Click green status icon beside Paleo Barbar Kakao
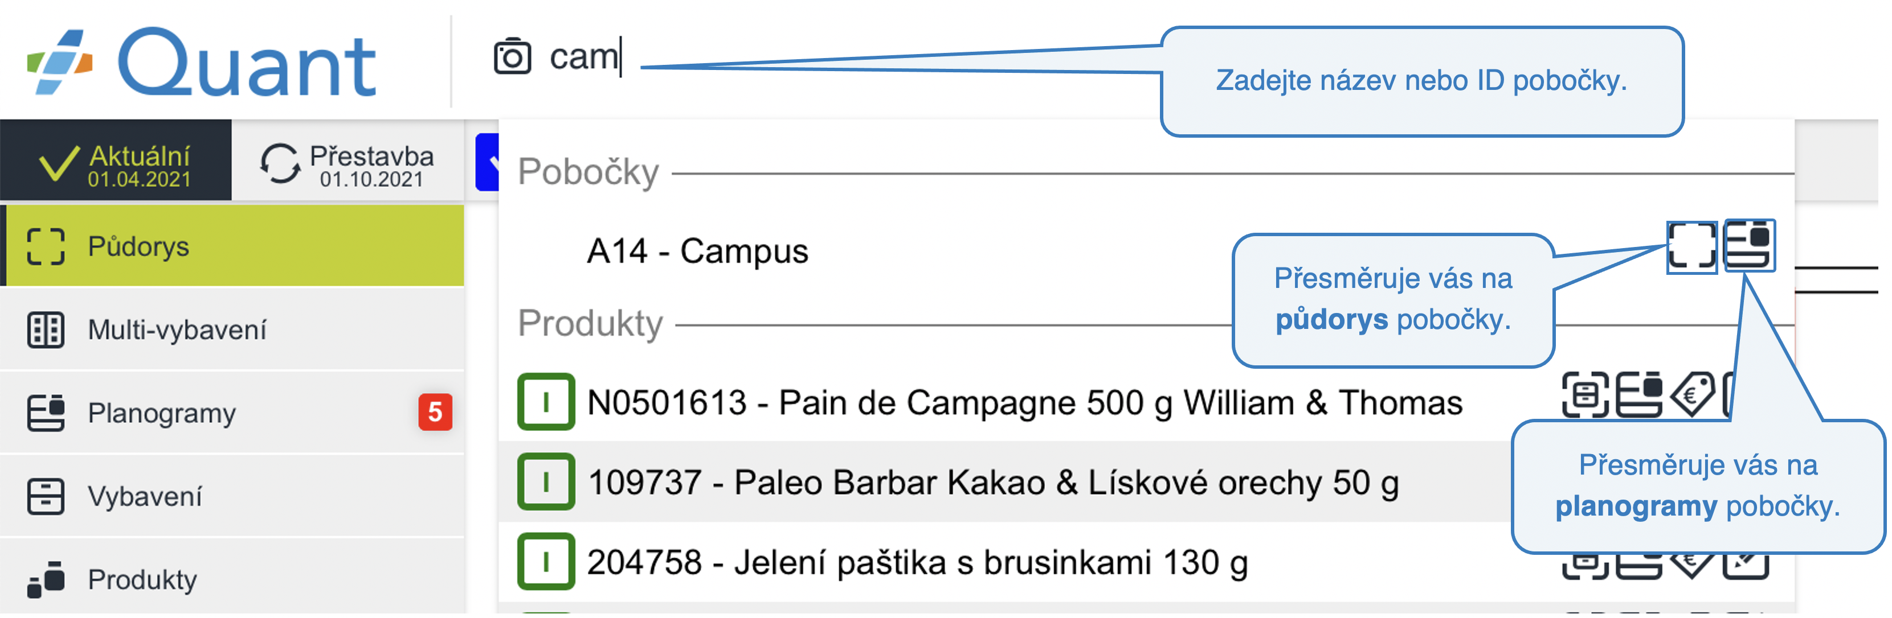Screen dimensions: 1892x618 click(546, 482)
